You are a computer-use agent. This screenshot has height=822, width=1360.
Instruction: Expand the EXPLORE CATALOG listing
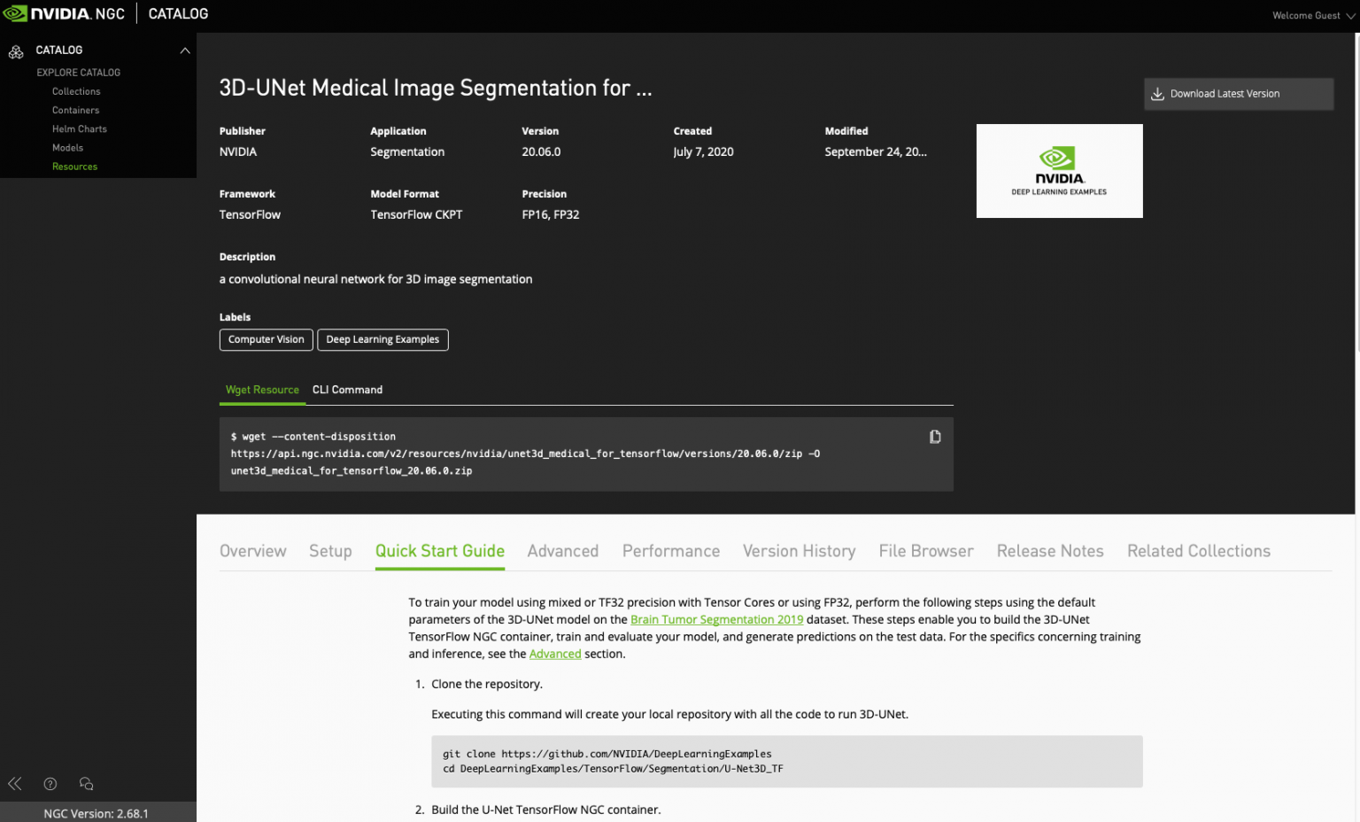78,72
